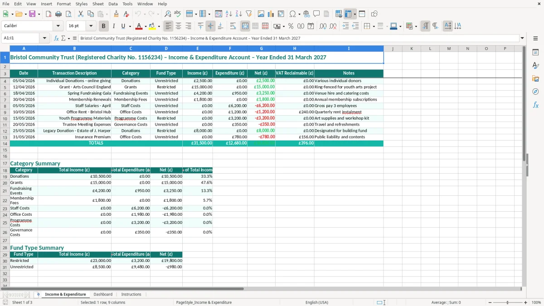This screenshot has height=306, width=544.
Task: Click the AutoFilter funnel icon
Action: [x=248, y=14]
